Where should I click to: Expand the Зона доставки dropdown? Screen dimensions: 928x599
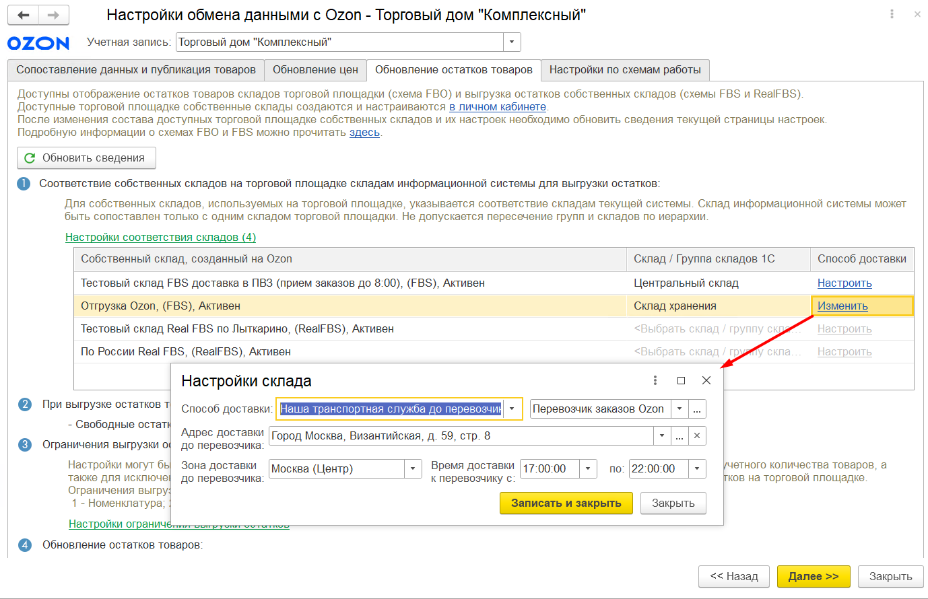click(413, 469)
